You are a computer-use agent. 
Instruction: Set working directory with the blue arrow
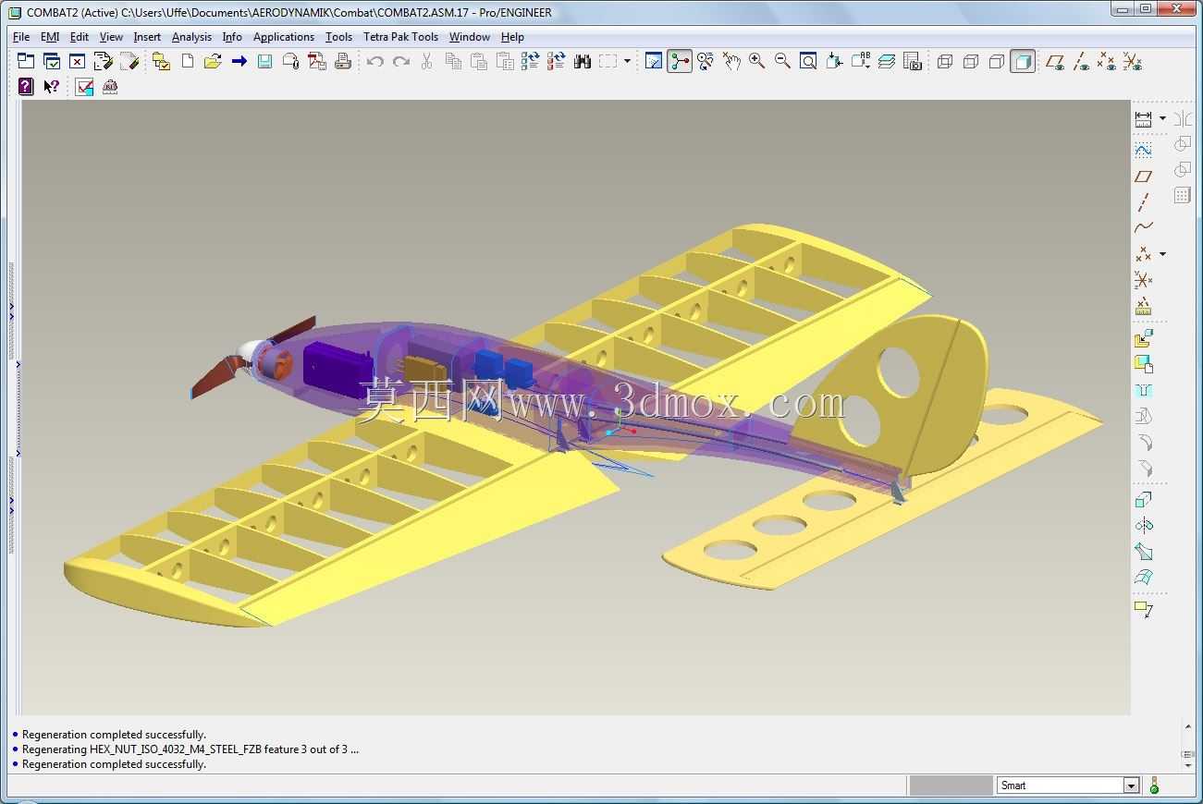pos(239,61)
